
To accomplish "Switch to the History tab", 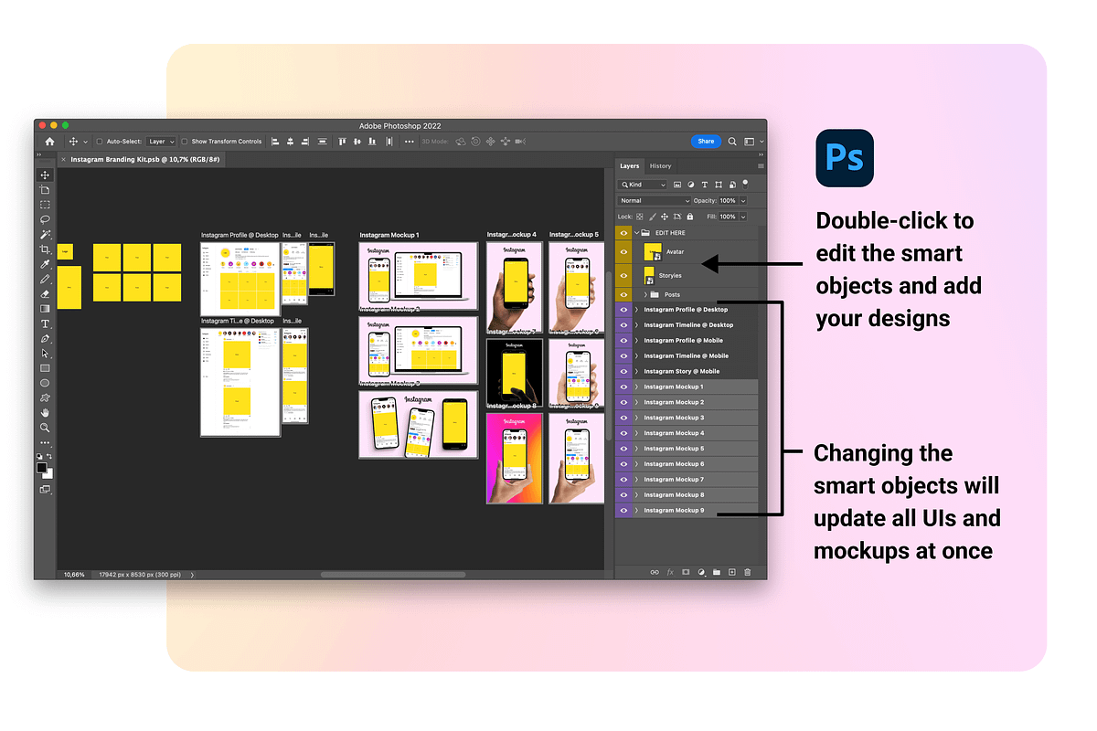I will pyautogui.click(x=660, y=166).
